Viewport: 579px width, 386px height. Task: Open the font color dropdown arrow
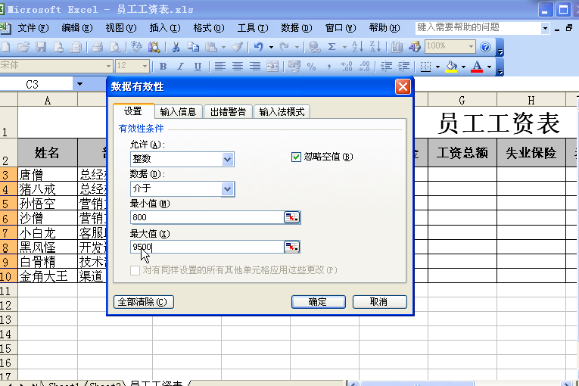[x=489, y=67]
